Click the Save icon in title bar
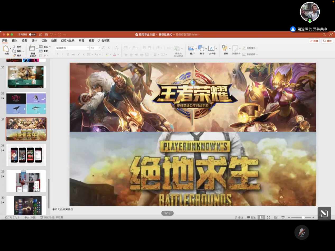The height and width of the screenshot is (251, 335). (x=46, y=34)
